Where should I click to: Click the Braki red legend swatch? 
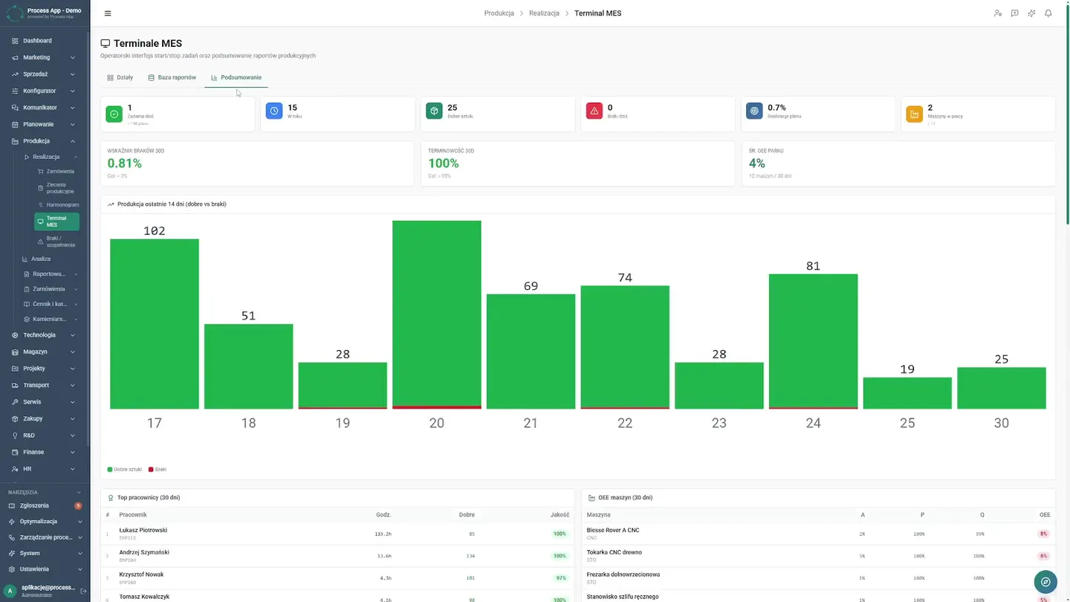(151, 470)
